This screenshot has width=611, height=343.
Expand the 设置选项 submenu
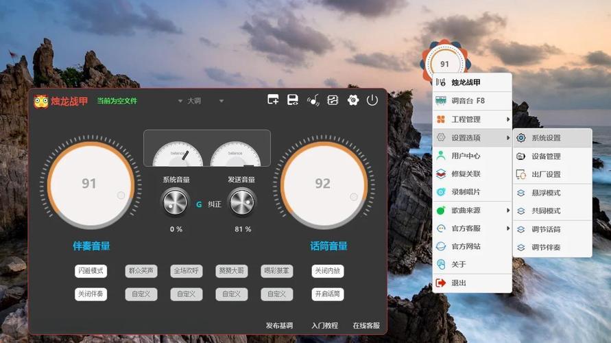(472, 138)
